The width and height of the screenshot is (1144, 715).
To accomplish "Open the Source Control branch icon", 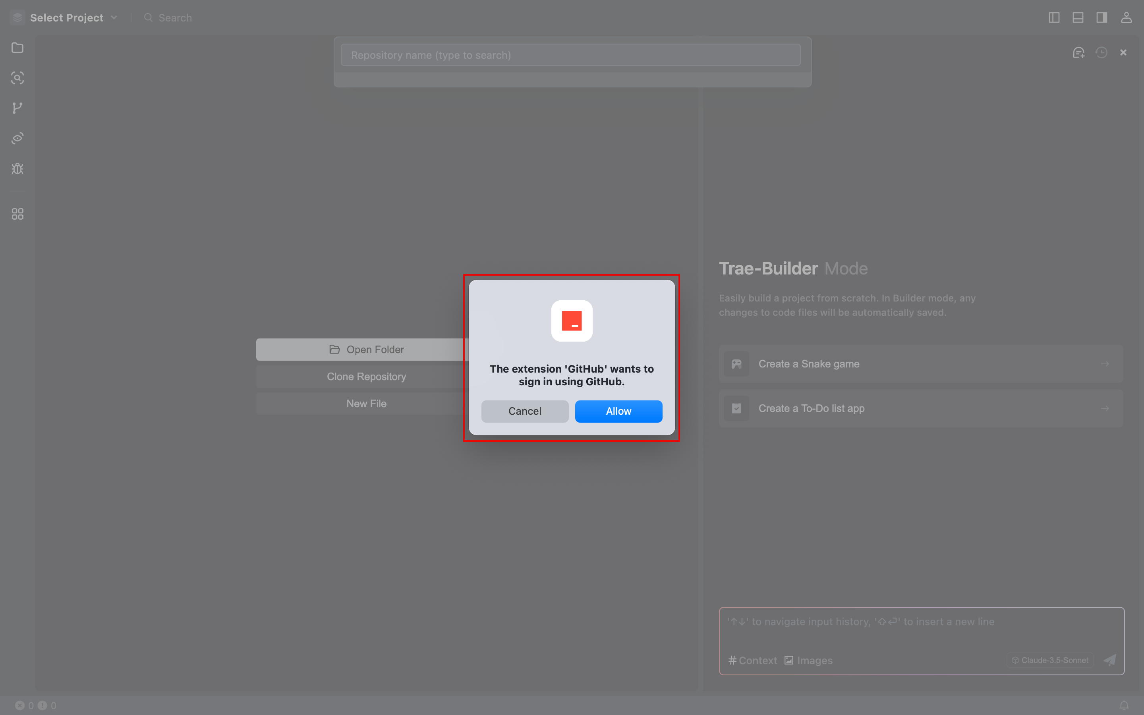I will pos(17,108).
